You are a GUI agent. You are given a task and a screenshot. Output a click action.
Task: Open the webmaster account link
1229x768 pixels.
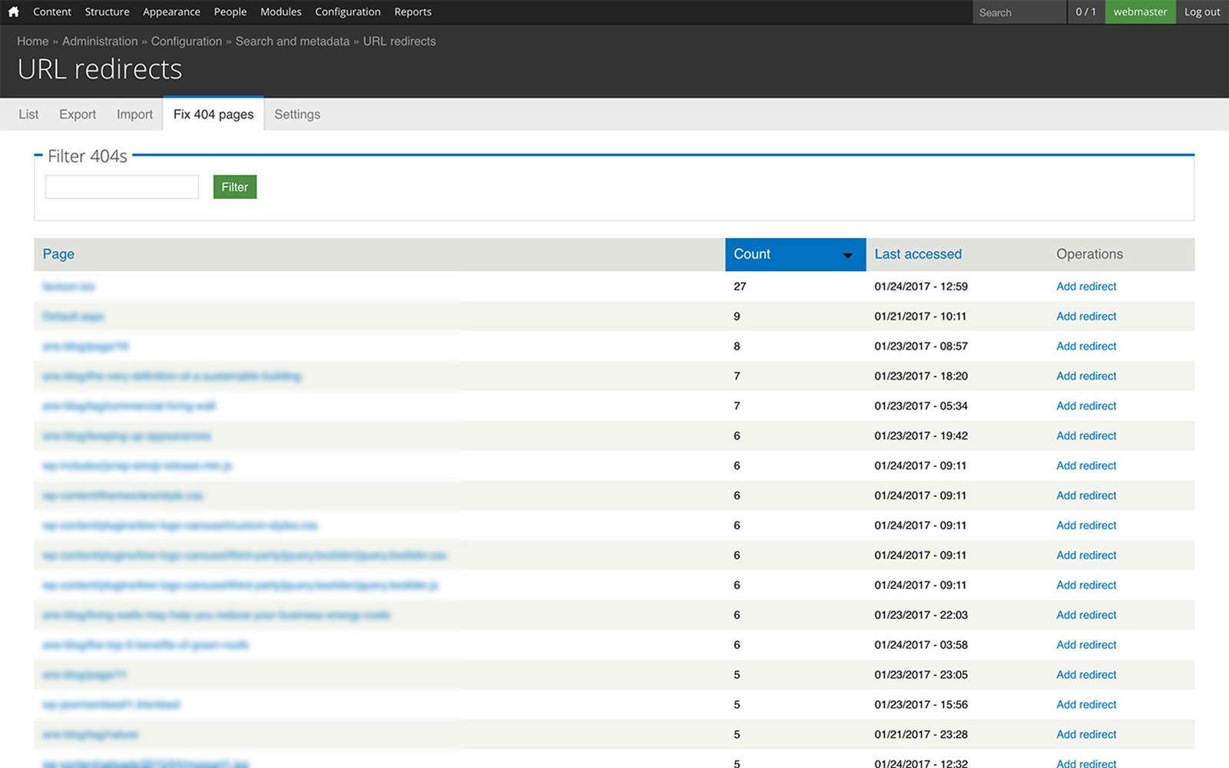click(x=1140, y=12)
